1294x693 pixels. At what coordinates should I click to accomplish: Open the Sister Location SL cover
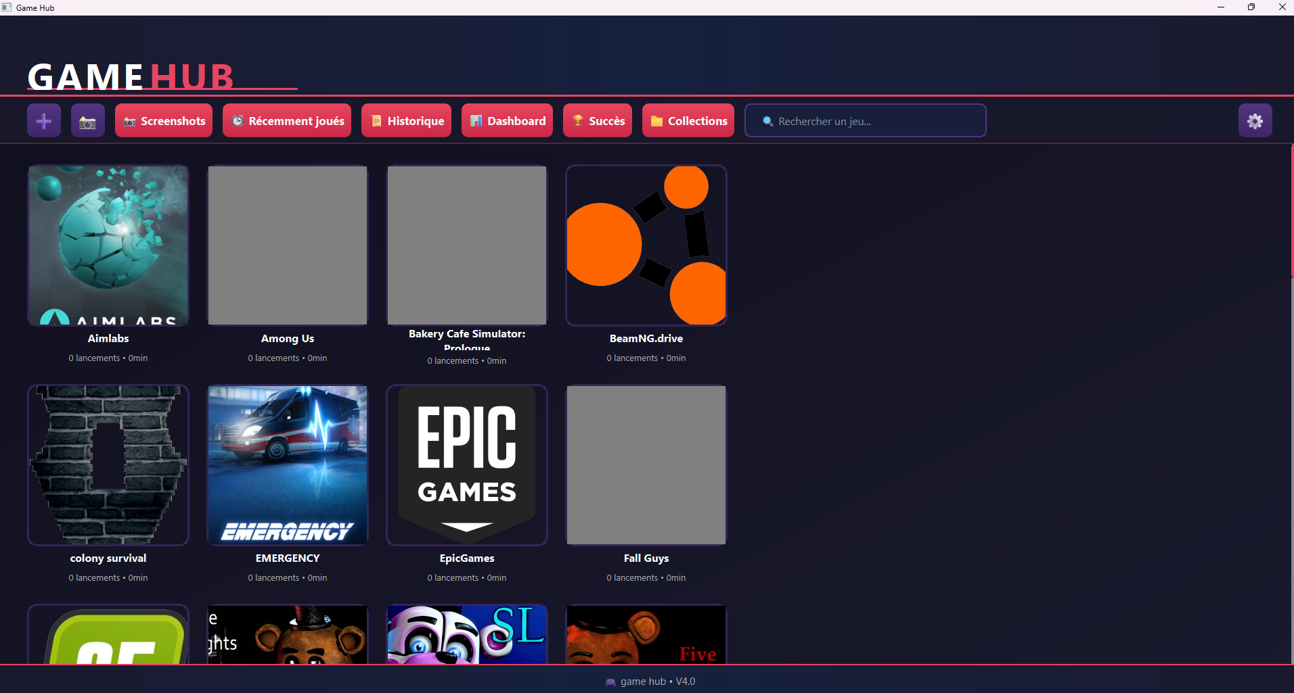(x=467, y=634)
